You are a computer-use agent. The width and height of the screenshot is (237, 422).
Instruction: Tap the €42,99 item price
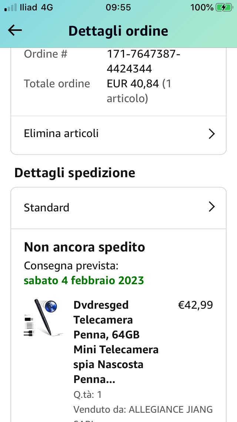pyautogui.click(x=196, y=305)
